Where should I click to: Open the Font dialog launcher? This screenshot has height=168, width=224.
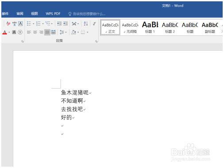pyautogui.click(x=22, y=41)
